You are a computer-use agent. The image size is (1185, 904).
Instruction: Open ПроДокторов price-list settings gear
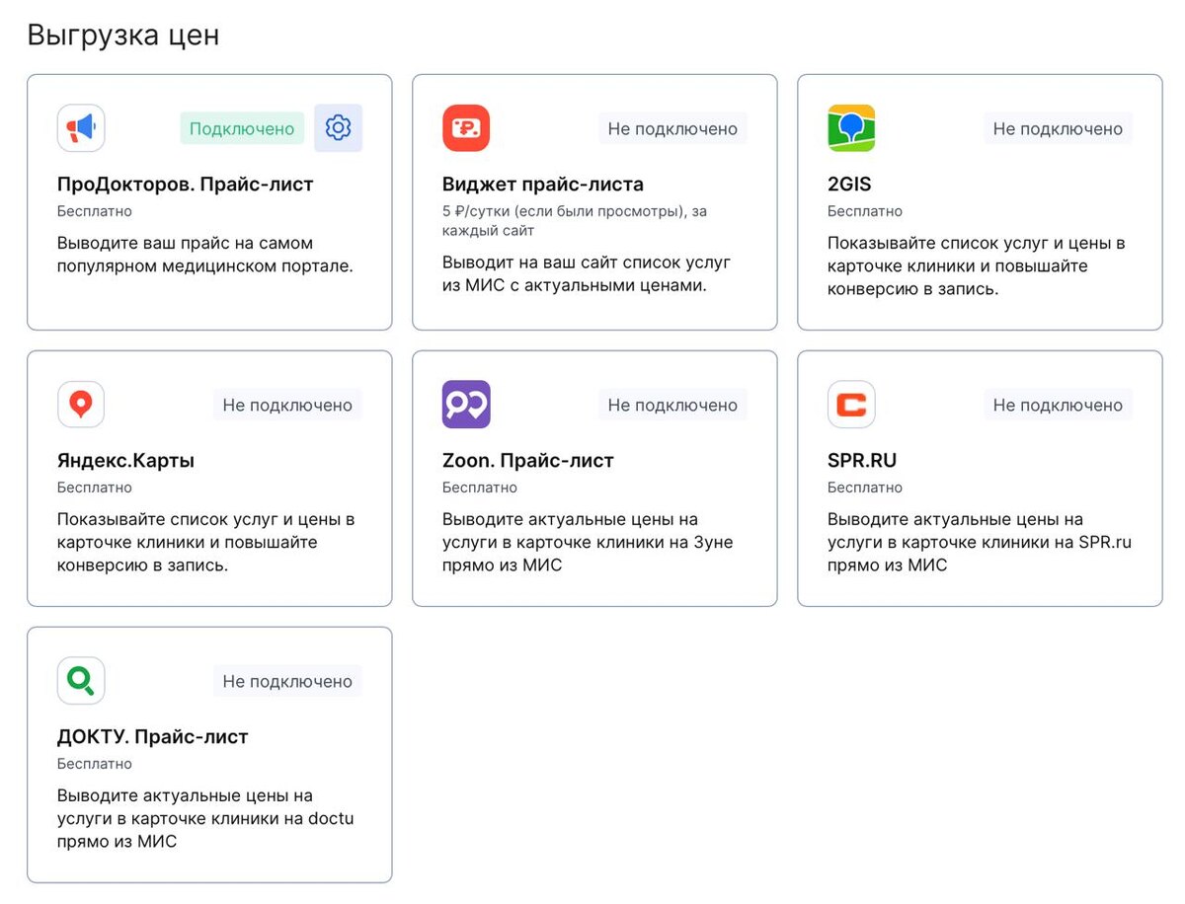point(339,128)
